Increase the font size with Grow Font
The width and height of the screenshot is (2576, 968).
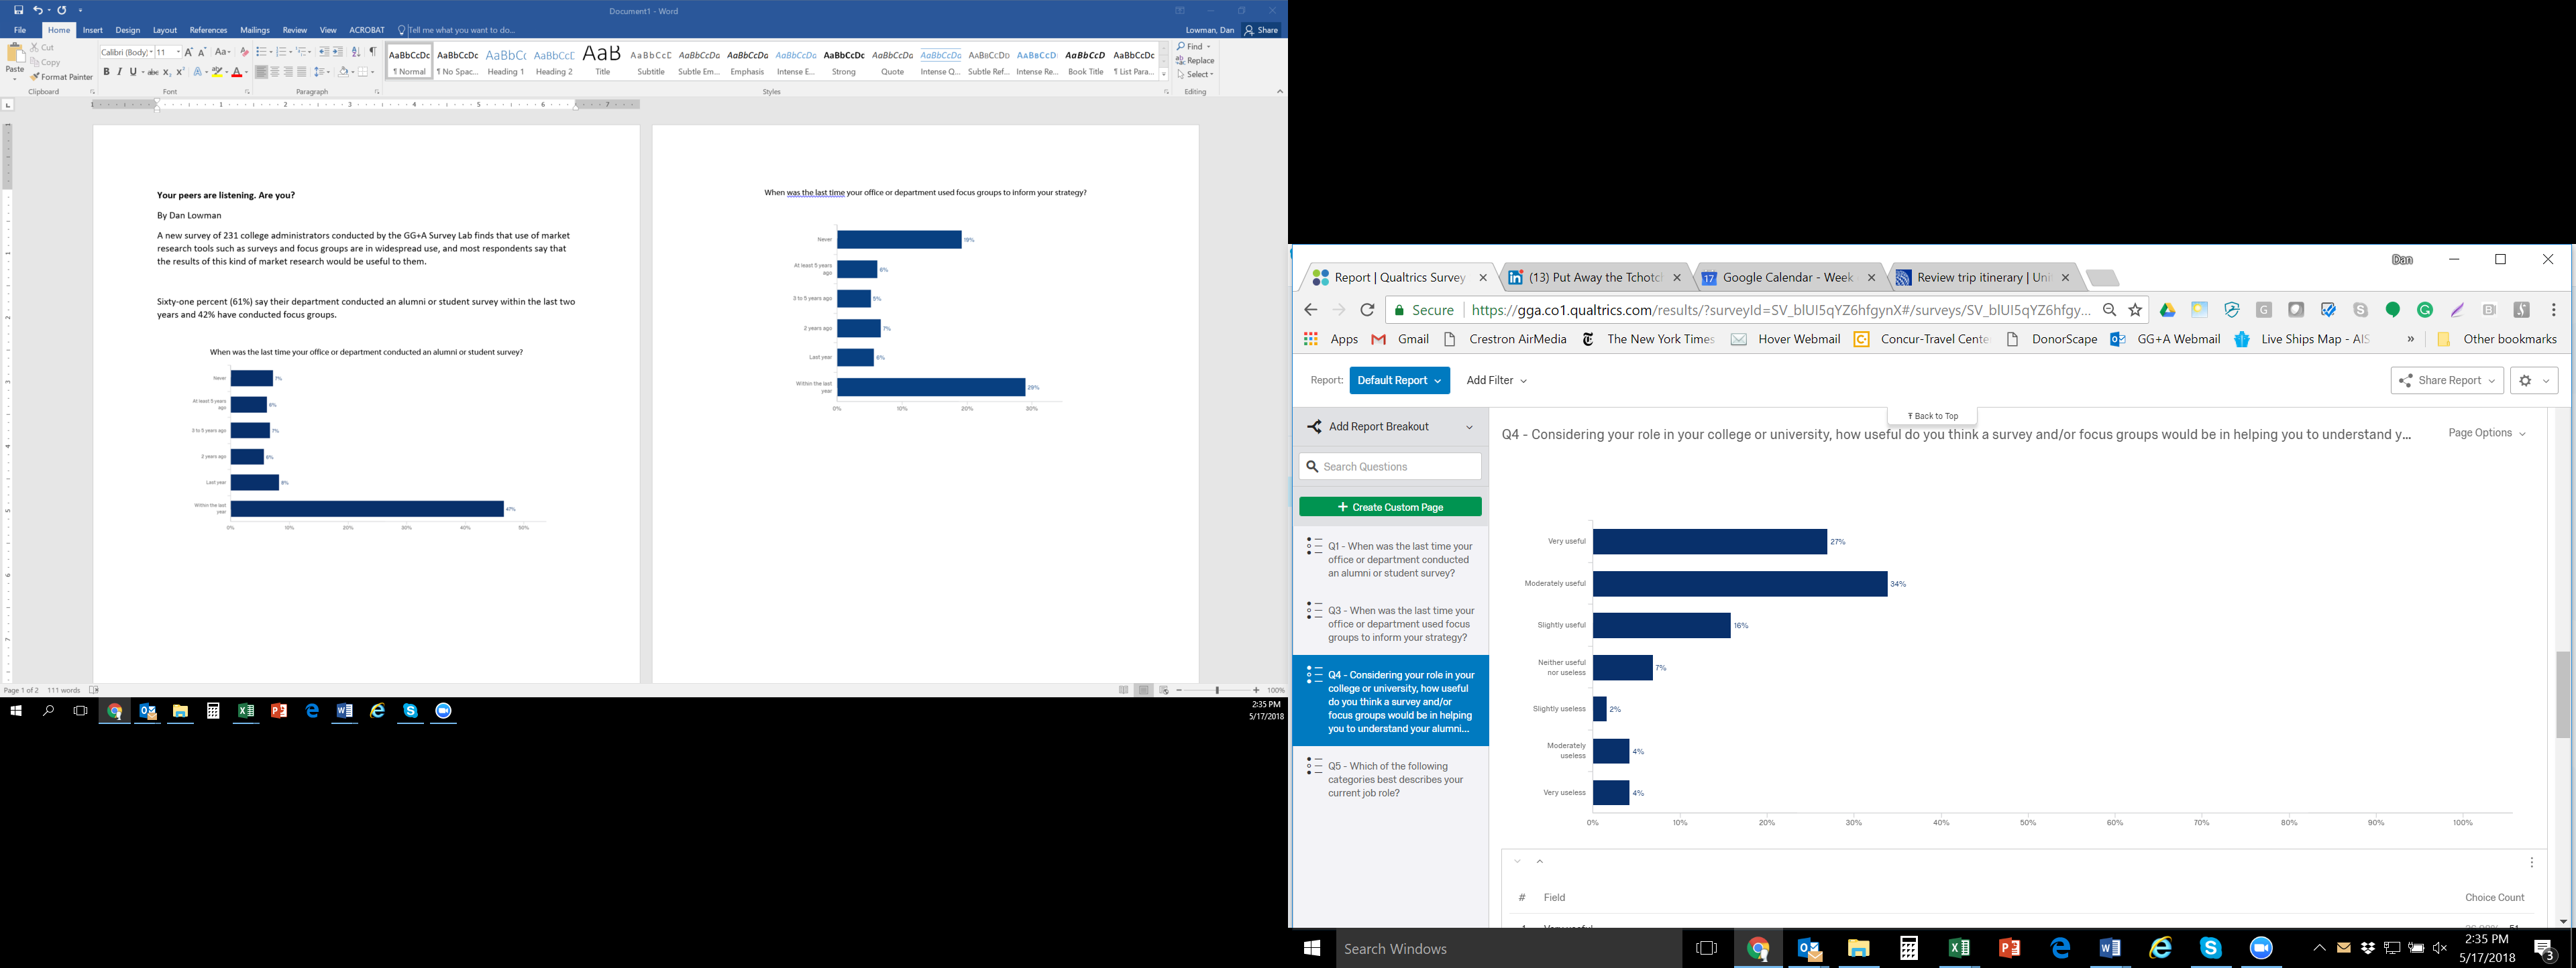(188, 52)
